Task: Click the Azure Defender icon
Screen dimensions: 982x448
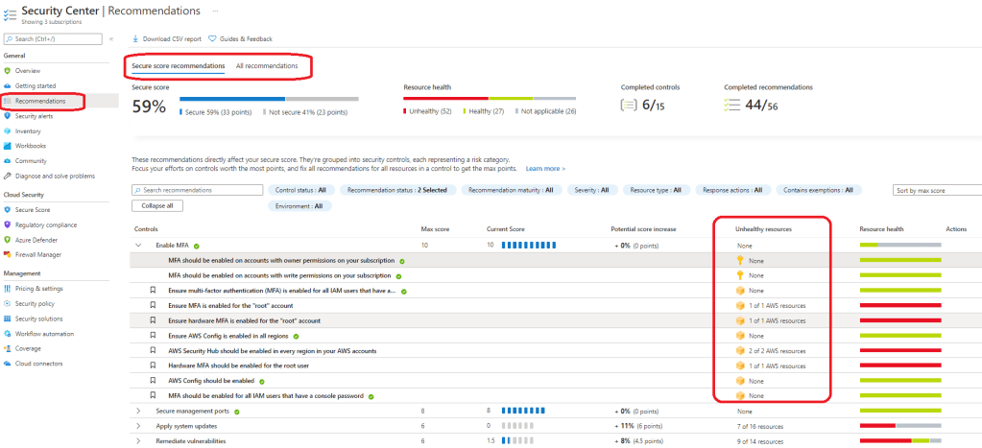Action: [x=8, y=239]
